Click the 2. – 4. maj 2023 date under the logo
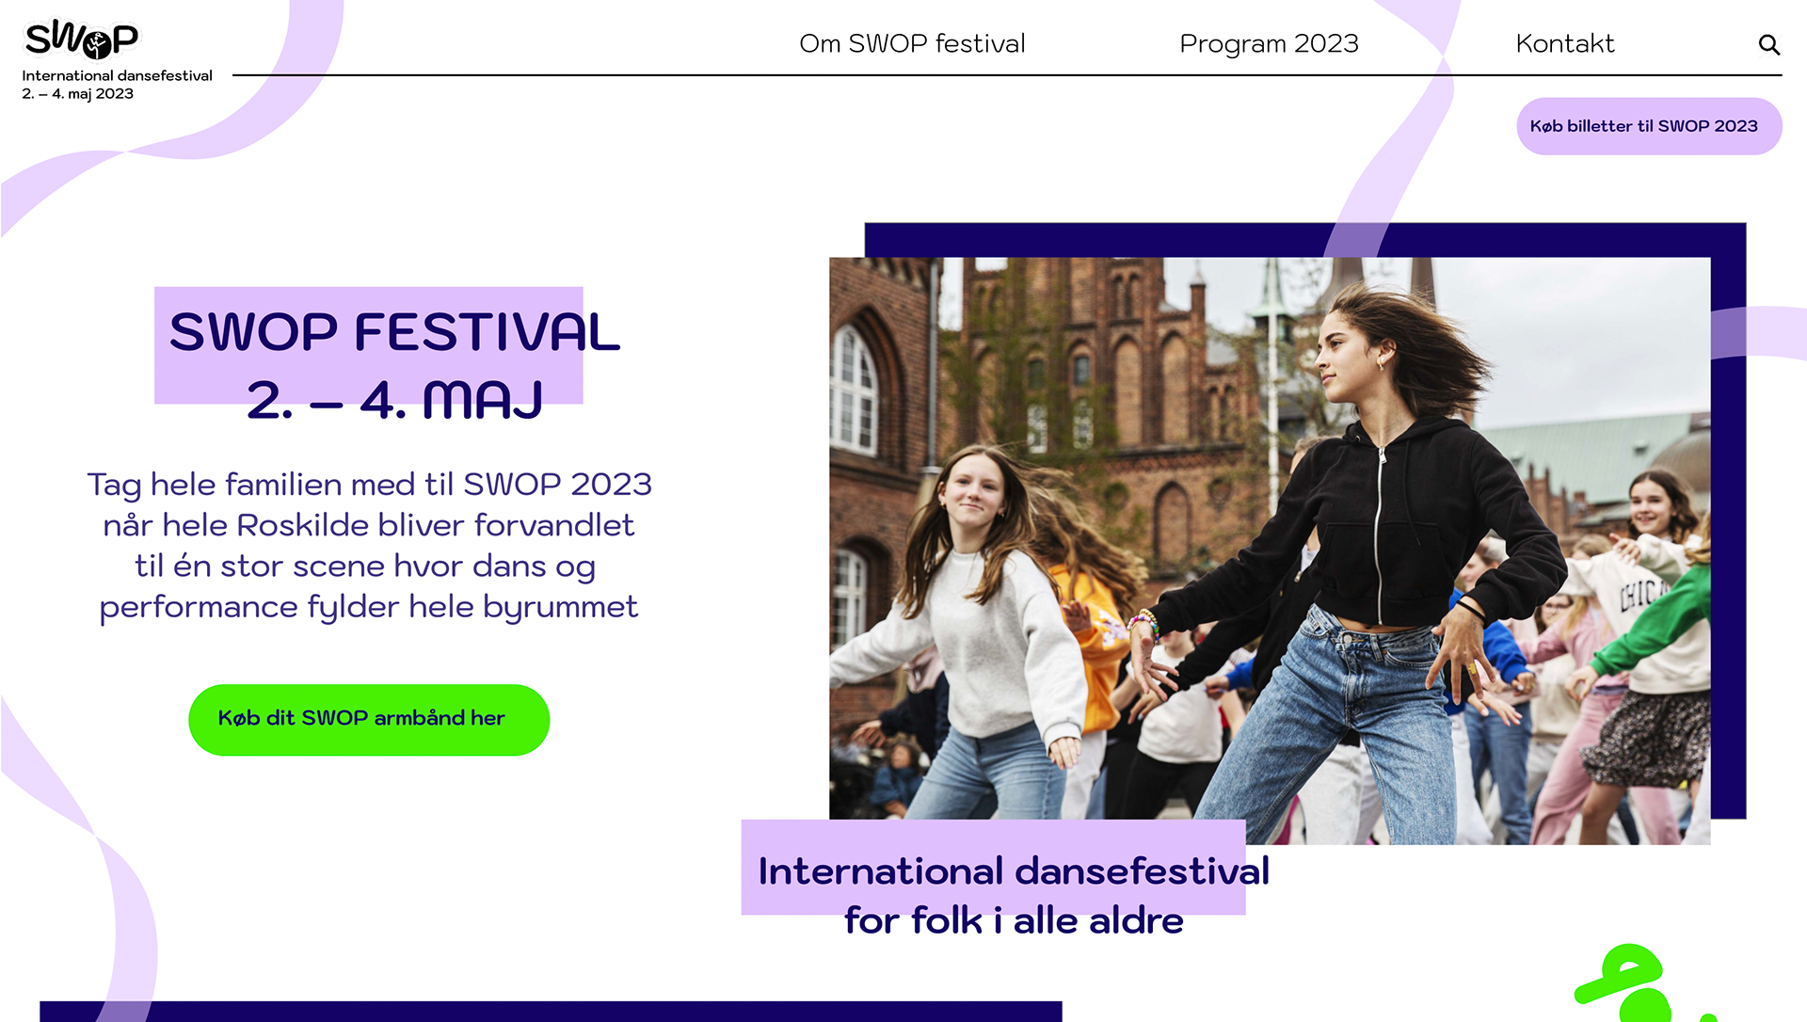The height and width of the screenshot is (1022, 1807). pyautogui.click(x=77, y=94)
